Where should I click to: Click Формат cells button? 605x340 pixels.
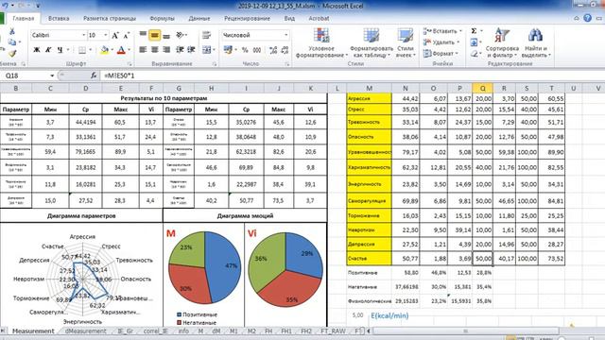[x=441, y=53]
